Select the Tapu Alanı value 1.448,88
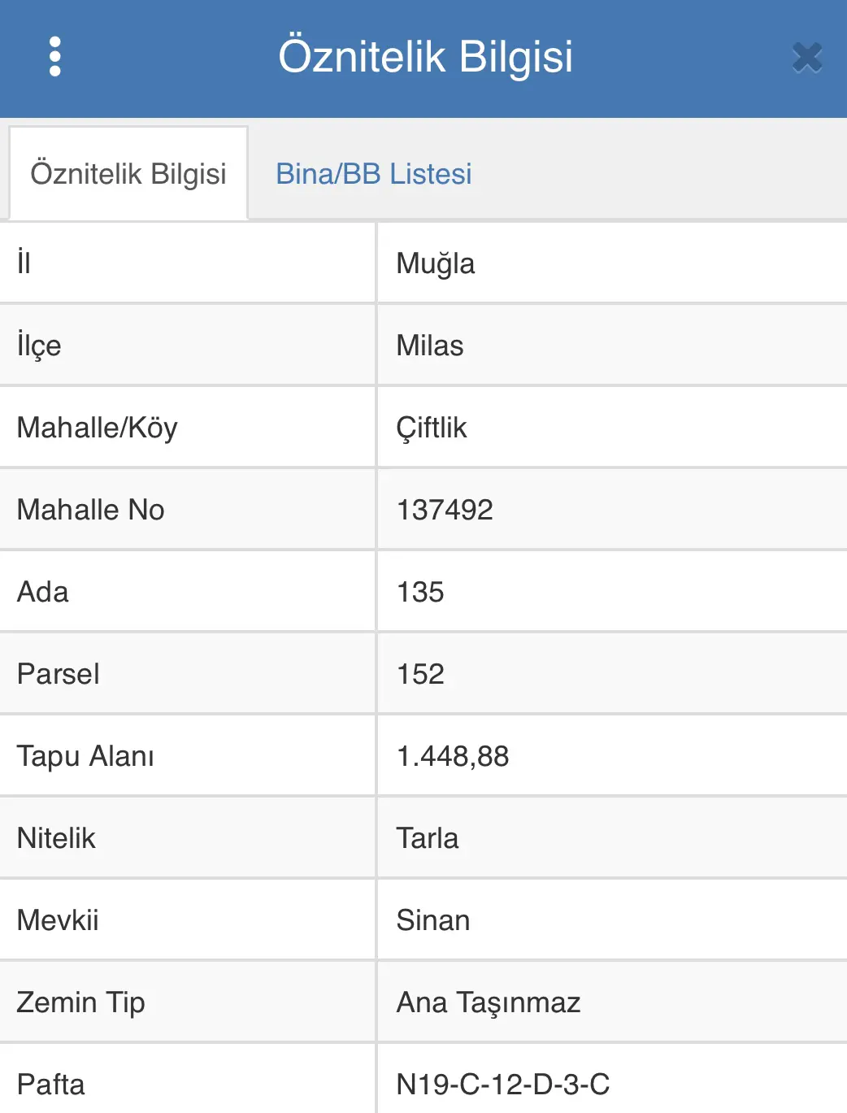This screenshot has height=1113, width=847. point(453,756)
